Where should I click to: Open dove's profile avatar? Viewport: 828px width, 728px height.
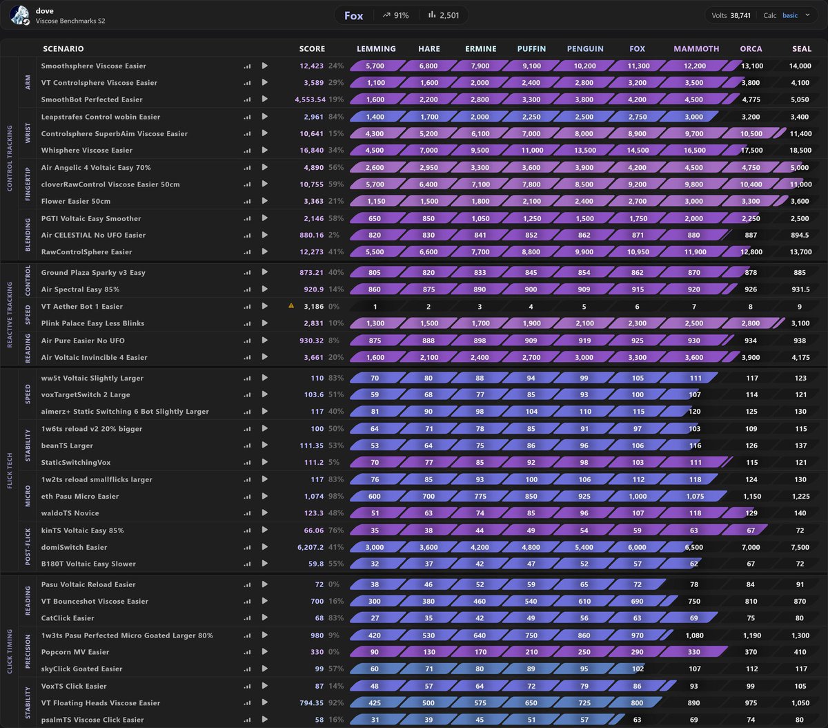coord(19,15)
